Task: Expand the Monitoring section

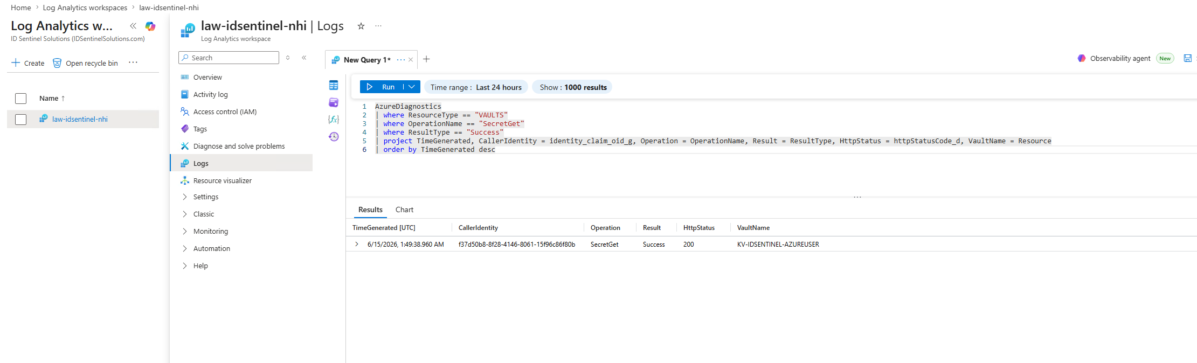Action: (x=185, y=231)
